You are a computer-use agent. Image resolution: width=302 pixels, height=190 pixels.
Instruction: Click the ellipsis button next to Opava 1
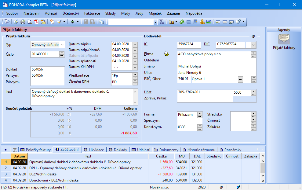coord(240,79)
